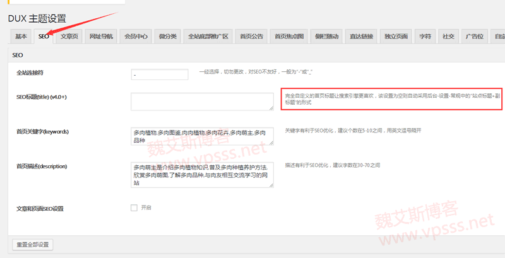Image resolution: width=505 pixels, height=258 pixels.
Task: Open the 首页公告 tab
Action: 252,37
